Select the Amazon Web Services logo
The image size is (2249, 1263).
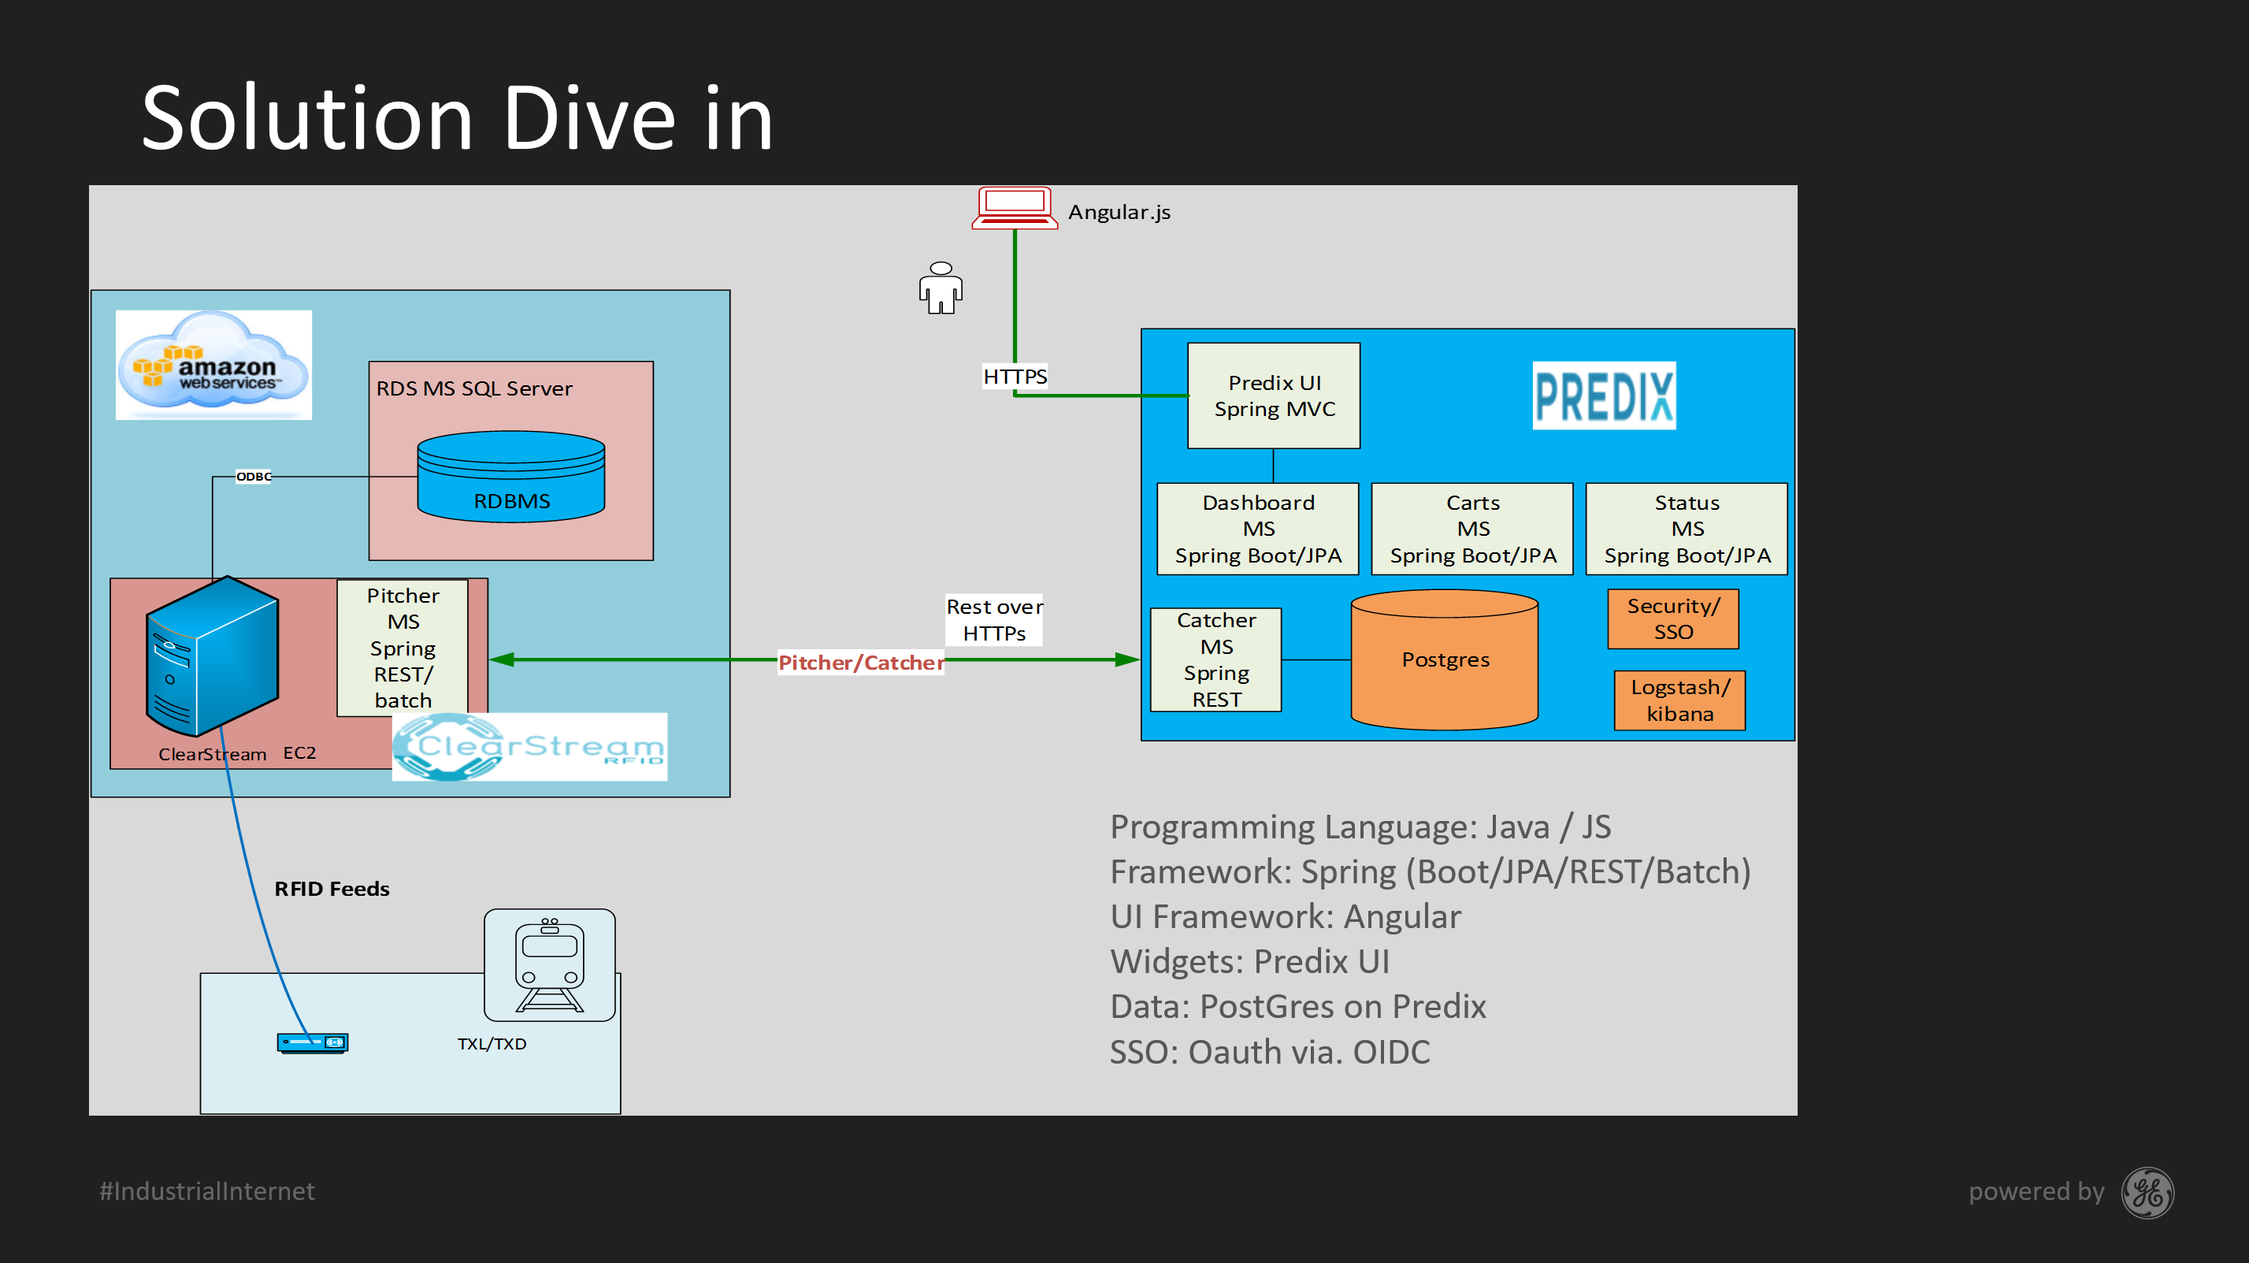click(214, 365)
